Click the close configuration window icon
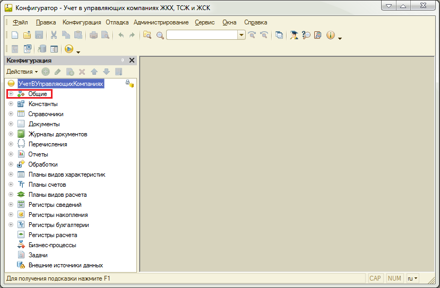 tap(28, 49)
